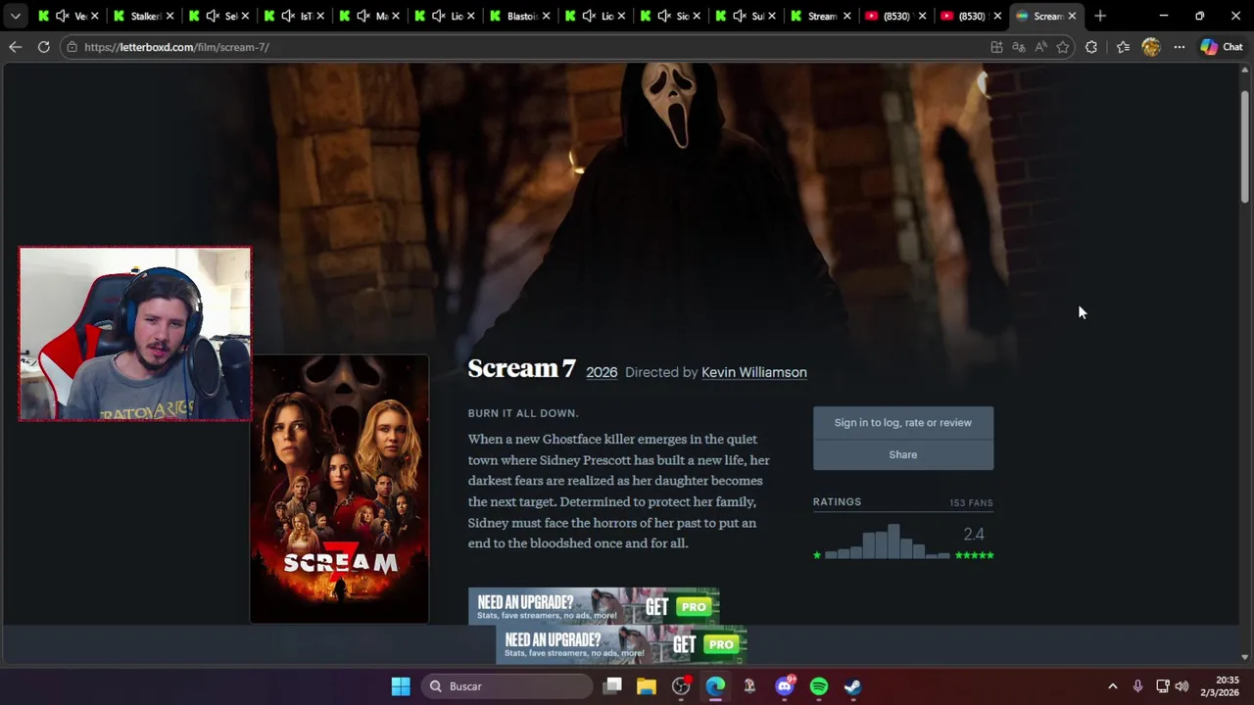This screenshot has height=705, width=1254.
Task: Close the Stalker tab
Action: 169,16
